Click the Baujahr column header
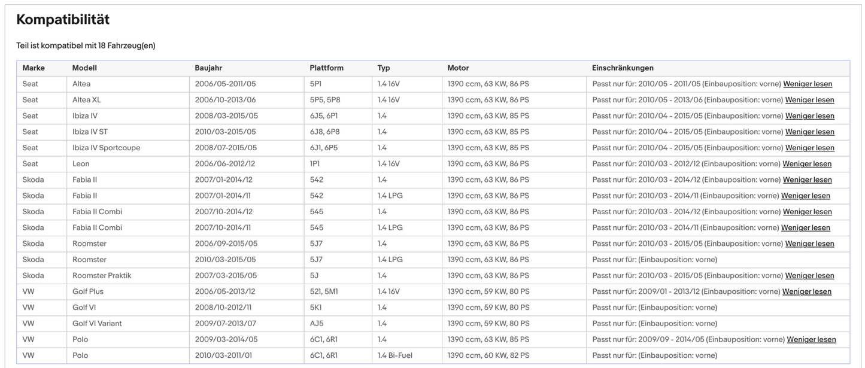The height and width of the screenshot is (368, 865). (208, 68)
